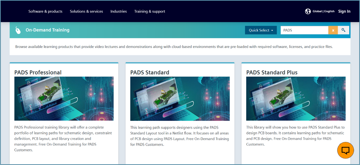Open the Software & products menu
The height and width of the screenshot is (165, 360).
click(x=45, y=11)
